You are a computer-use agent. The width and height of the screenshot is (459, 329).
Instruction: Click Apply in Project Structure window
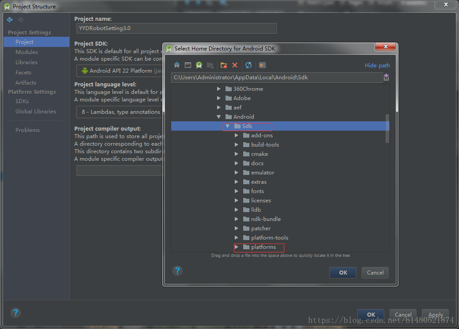(x=435, y=314)
